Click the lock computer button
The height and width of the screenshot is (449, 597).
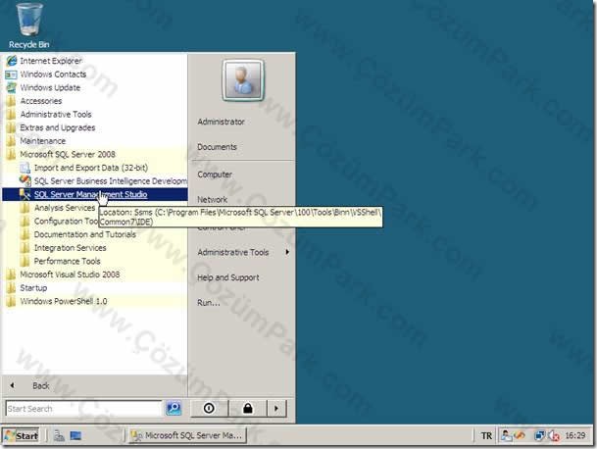(248, 408)
